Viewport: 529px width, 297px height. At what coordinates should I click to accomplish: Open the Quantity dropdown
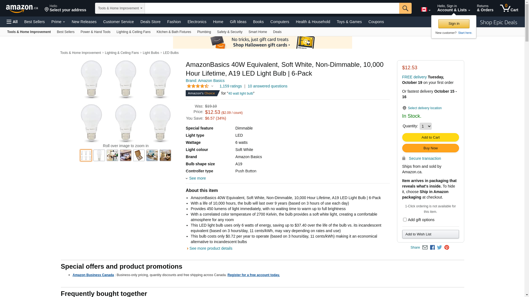point(425,126)
